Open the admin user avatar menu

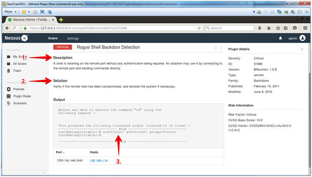click(x=302, y=38)
